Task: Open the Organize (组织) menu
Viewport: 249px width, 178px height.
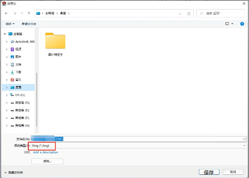Action: (x=10, y=24)
